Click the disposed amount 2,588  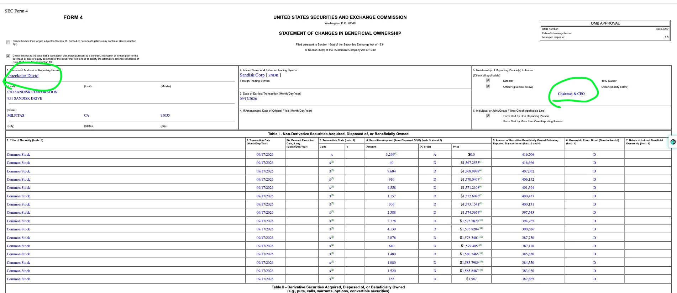(392, 213)
